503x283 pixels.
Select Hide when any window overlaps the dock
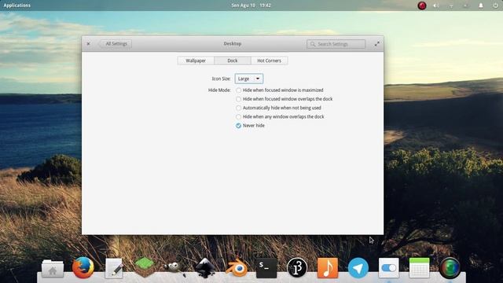point(280,117)
